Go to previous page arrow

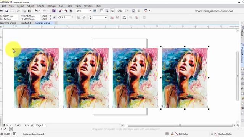(11, 125)
